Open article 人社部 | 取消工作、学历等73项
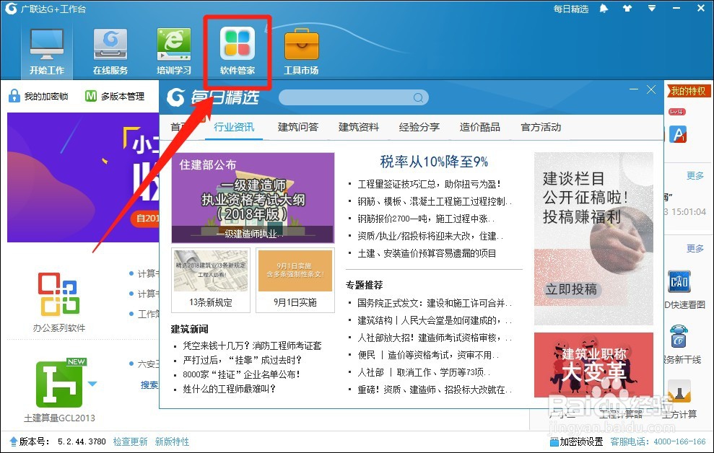 click(x=424, y=372)
